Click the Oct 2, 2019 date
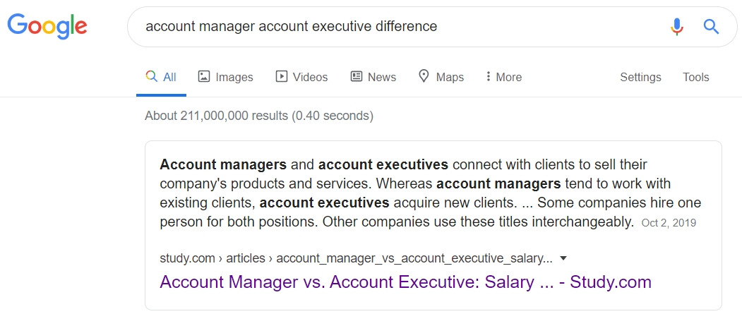 (x=669, y=223)
